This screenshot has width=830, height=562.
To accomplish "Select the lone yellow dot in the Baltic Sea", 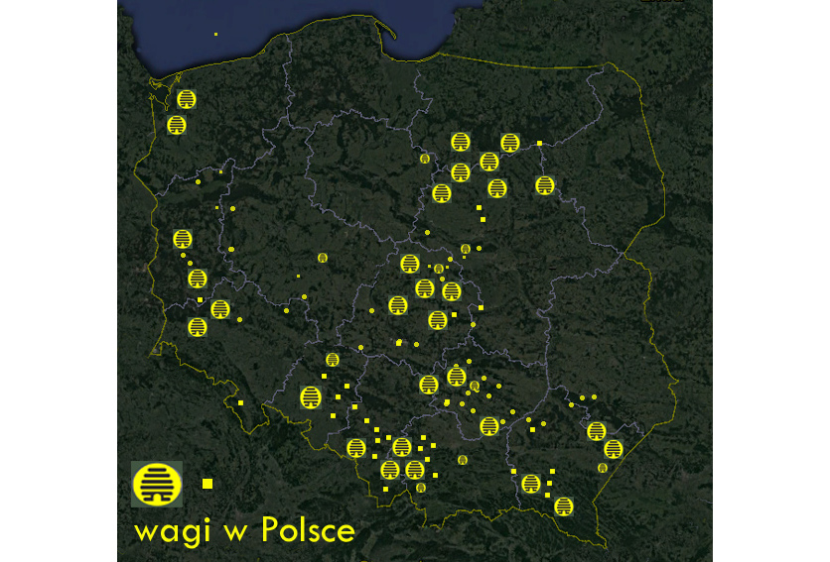I will 216,35.
